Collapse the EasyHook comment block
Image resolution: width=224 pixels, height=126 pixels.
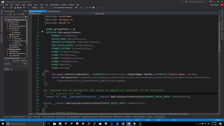pyautogui.click(x=45, y=90)
